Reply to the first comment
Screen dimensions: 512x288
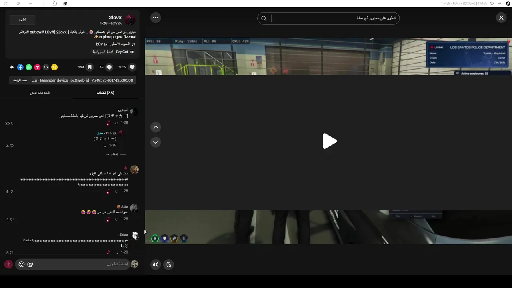[116, 122]
